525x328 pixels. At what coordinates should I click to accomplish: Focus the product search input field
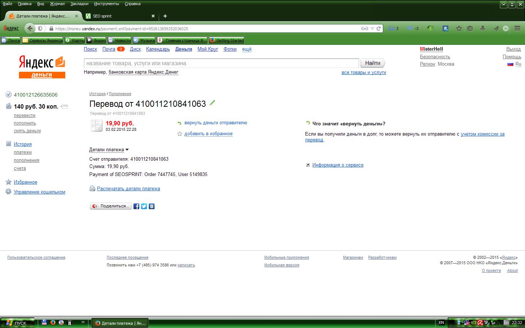221,63
